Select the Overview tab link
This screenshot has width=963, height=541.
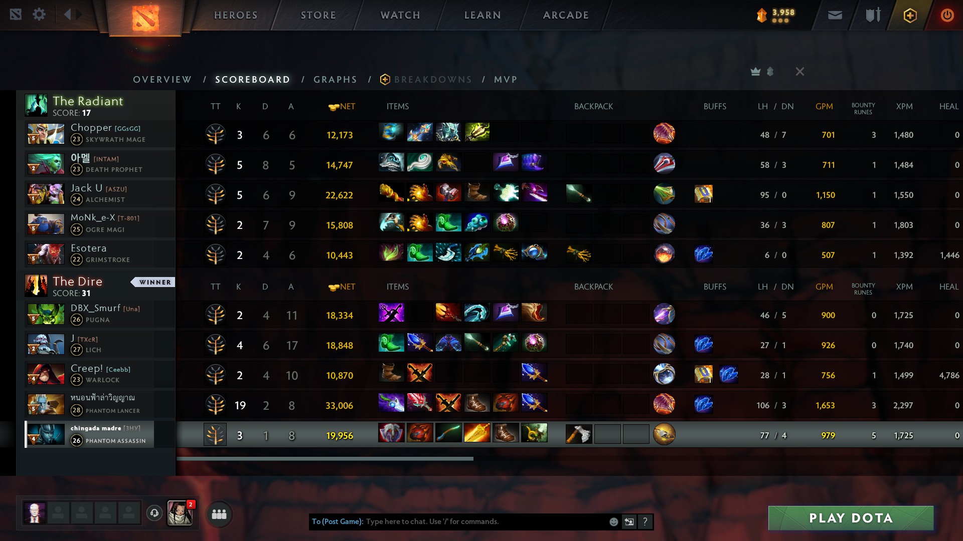[x=162, y=80]
